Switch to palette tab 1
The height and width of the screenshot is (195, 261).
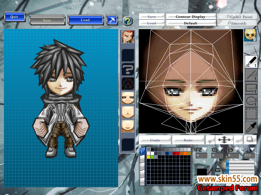[x=142, y=151]
